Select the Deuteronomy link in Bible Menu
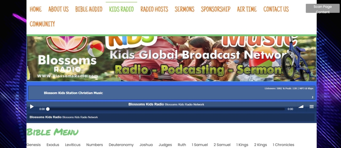341x148 pixels. click(121, 145)
